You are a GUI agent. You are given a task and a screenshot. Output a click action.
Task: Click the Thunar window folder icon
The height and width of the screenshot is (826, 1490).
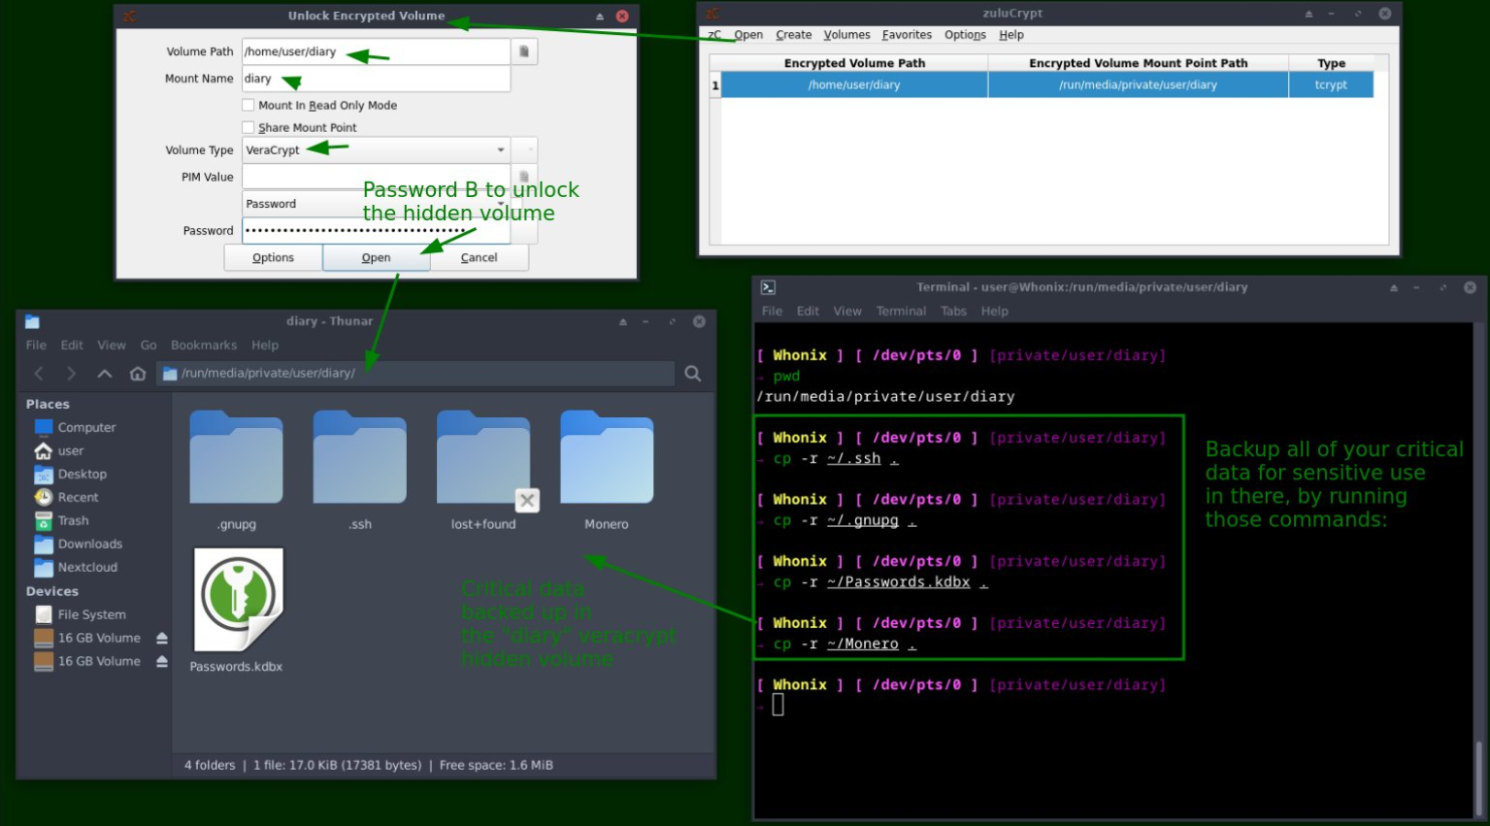32,321
